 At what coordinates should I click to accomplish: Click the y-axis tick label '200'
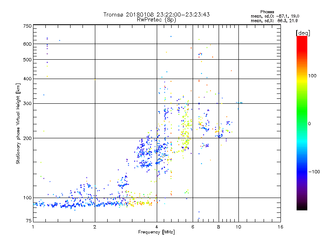tap(27, 138)
